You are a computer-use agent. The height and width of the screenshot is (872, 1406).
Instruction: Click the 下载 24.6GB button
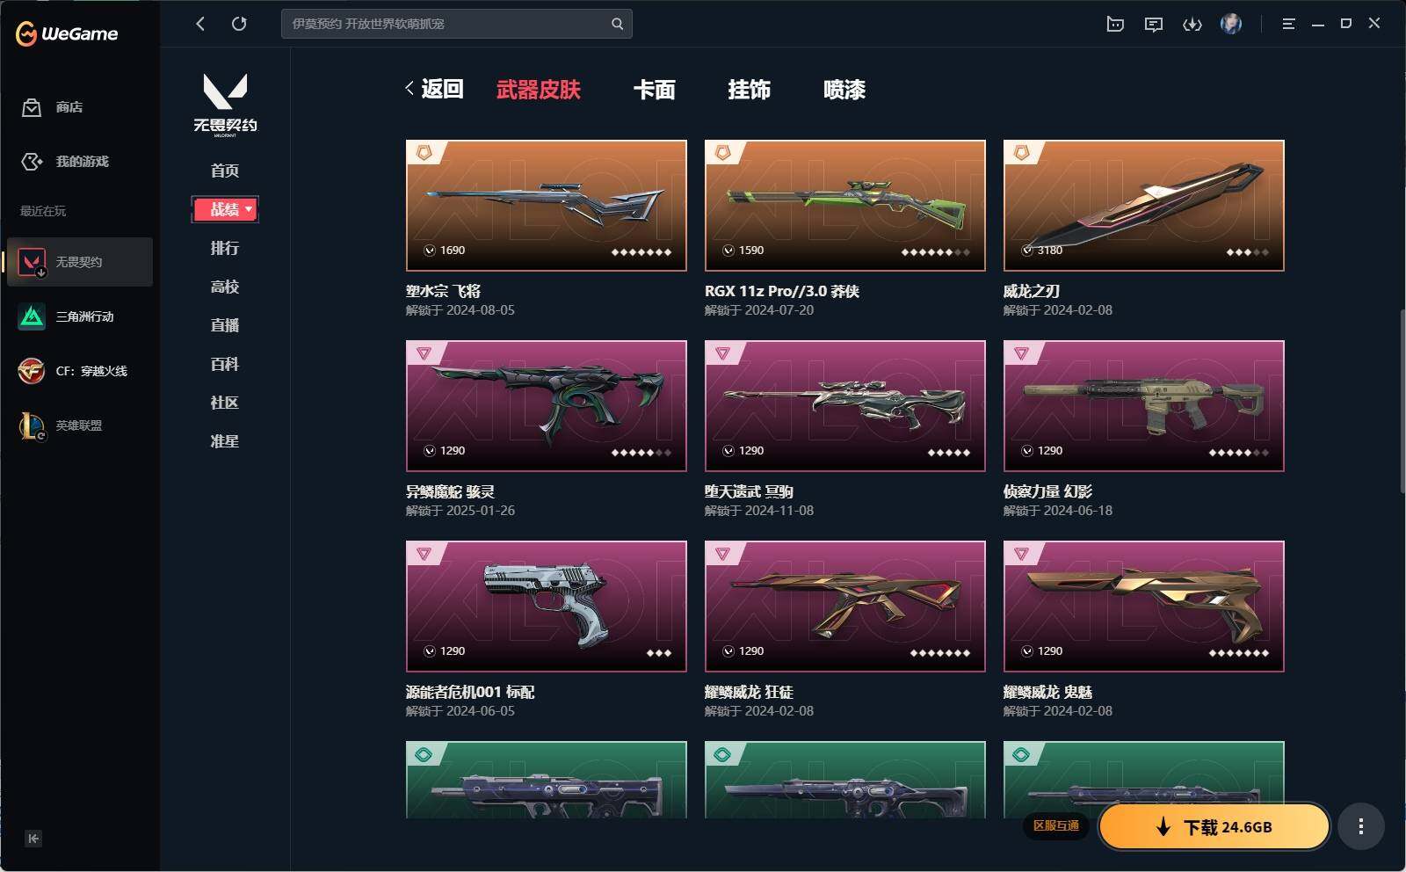(1214, 826)
